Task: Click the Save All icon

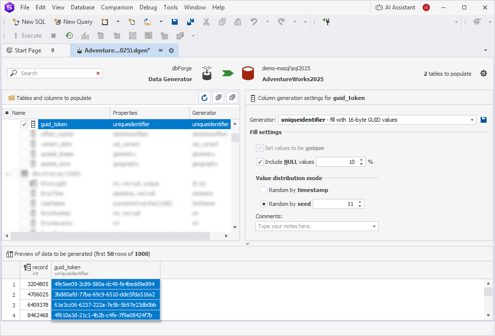Action: point(191,22)
